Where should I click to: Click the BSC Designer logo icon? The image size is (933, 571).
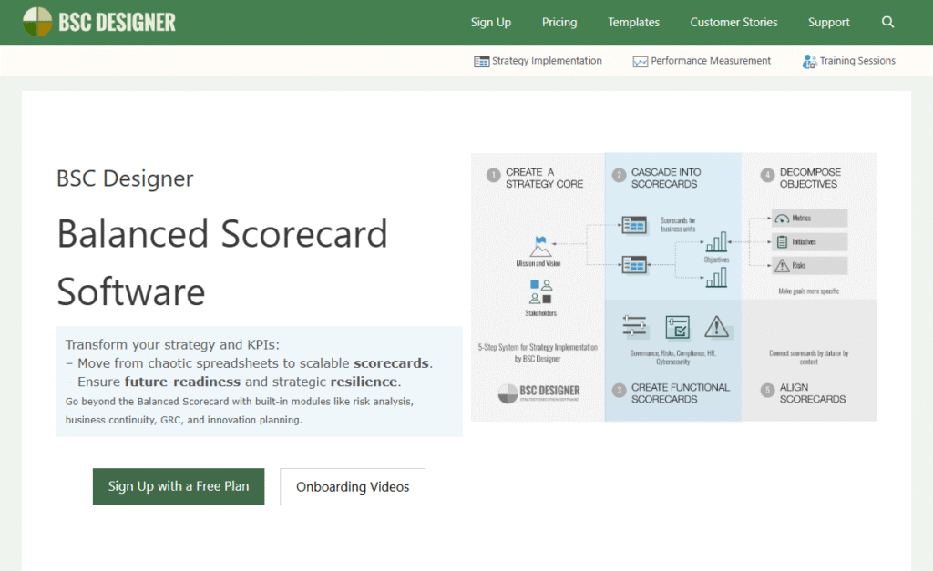pyautogui.click(x=37, y=22)
